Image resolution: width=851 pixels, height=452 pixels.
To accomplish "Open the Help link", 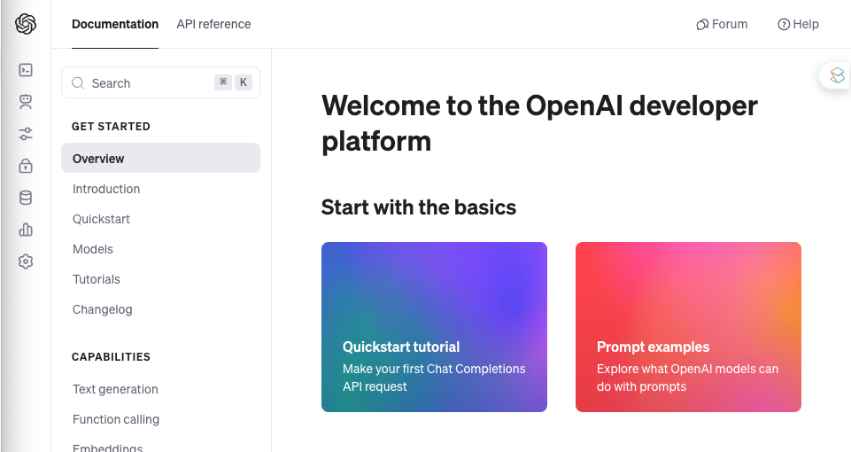I will coord(798,25).
